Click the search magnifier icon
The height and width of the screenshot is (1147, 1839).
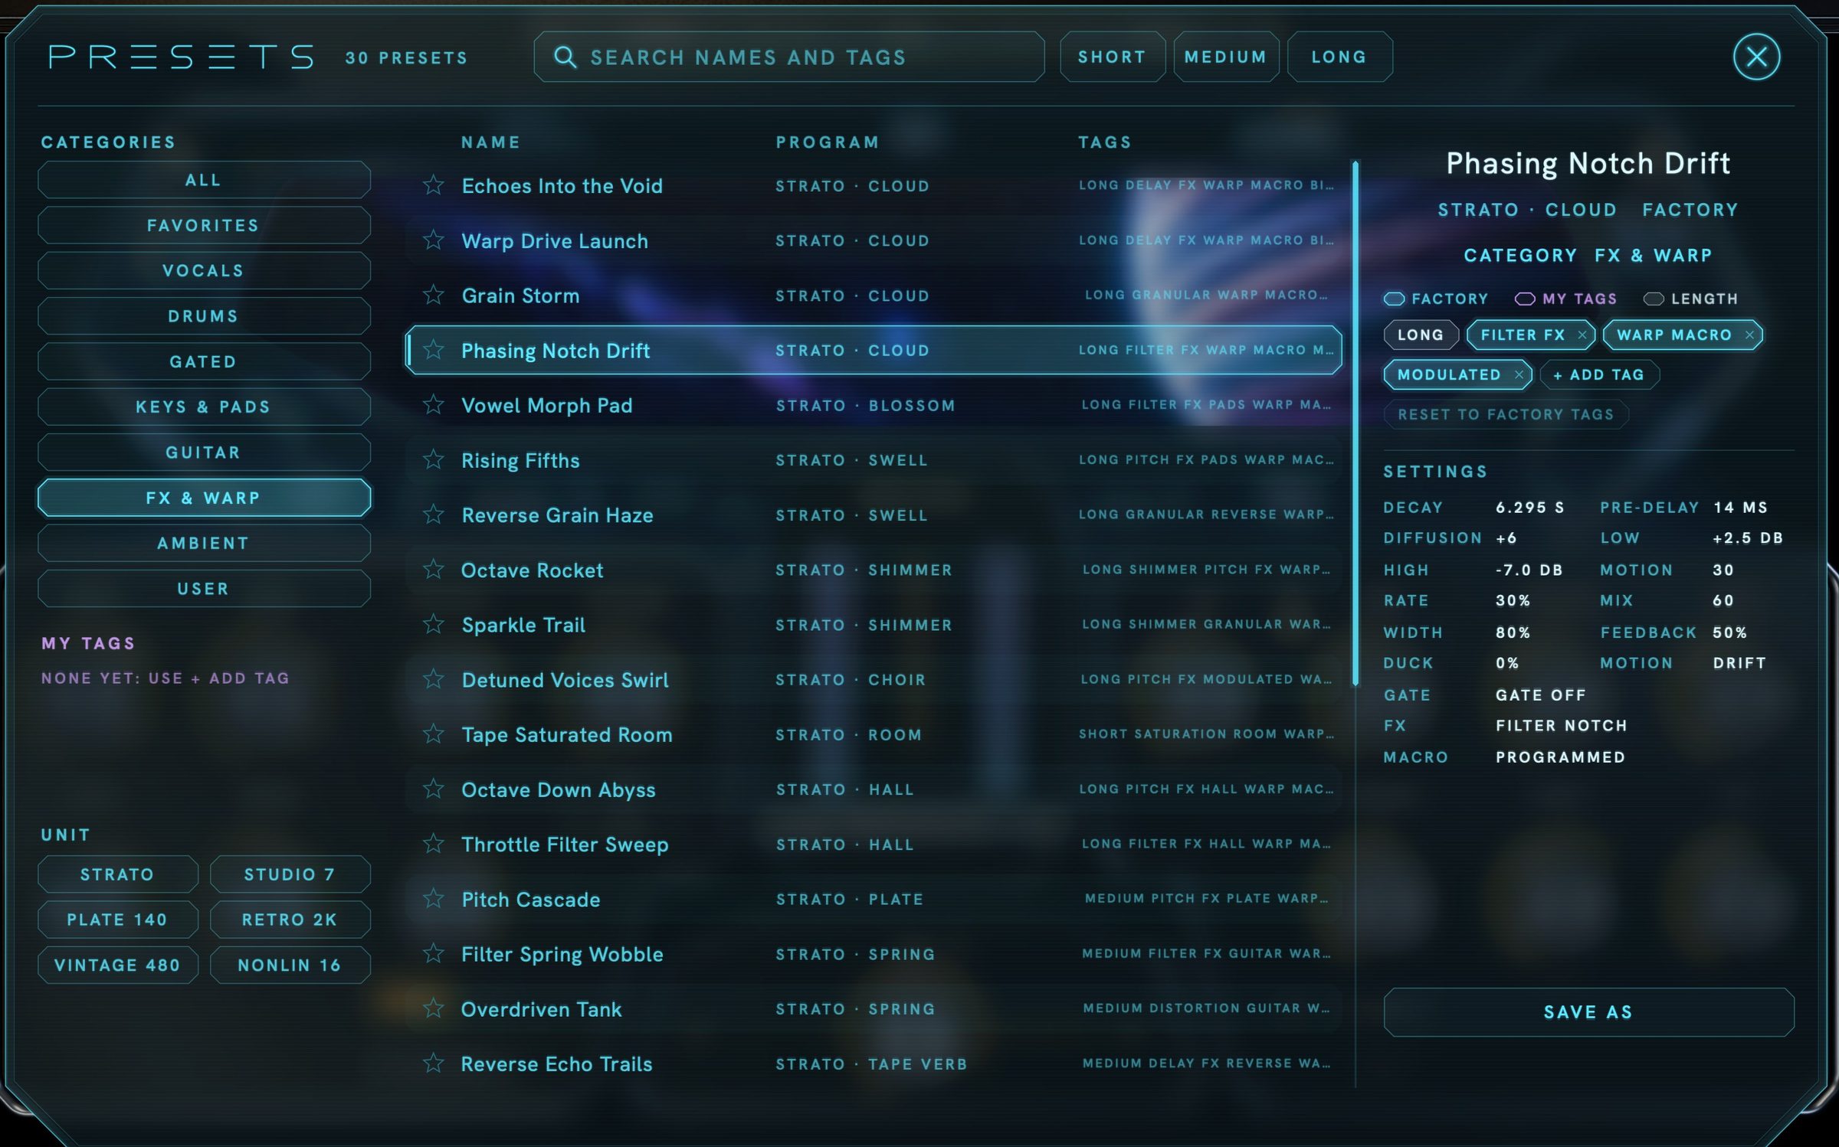565,57
